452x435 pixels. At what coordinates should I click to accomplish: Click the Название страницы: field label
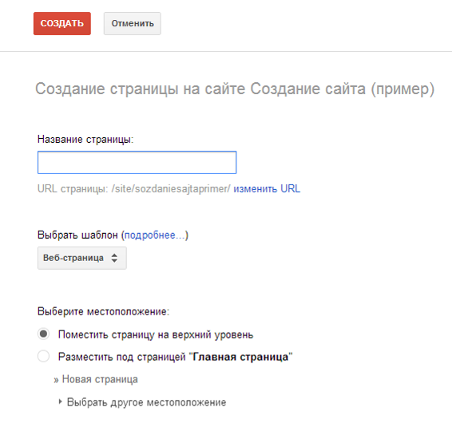(x=85, y=140)
